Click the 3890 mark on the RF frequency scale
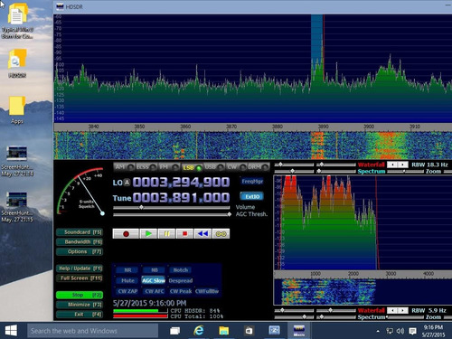 click(323, 127)
